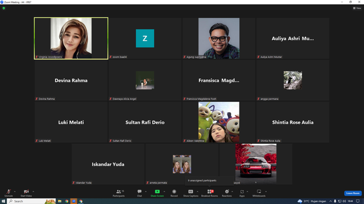Show hidden system tray icons
The image size is (364, 204).
click(x=330, y=201)
